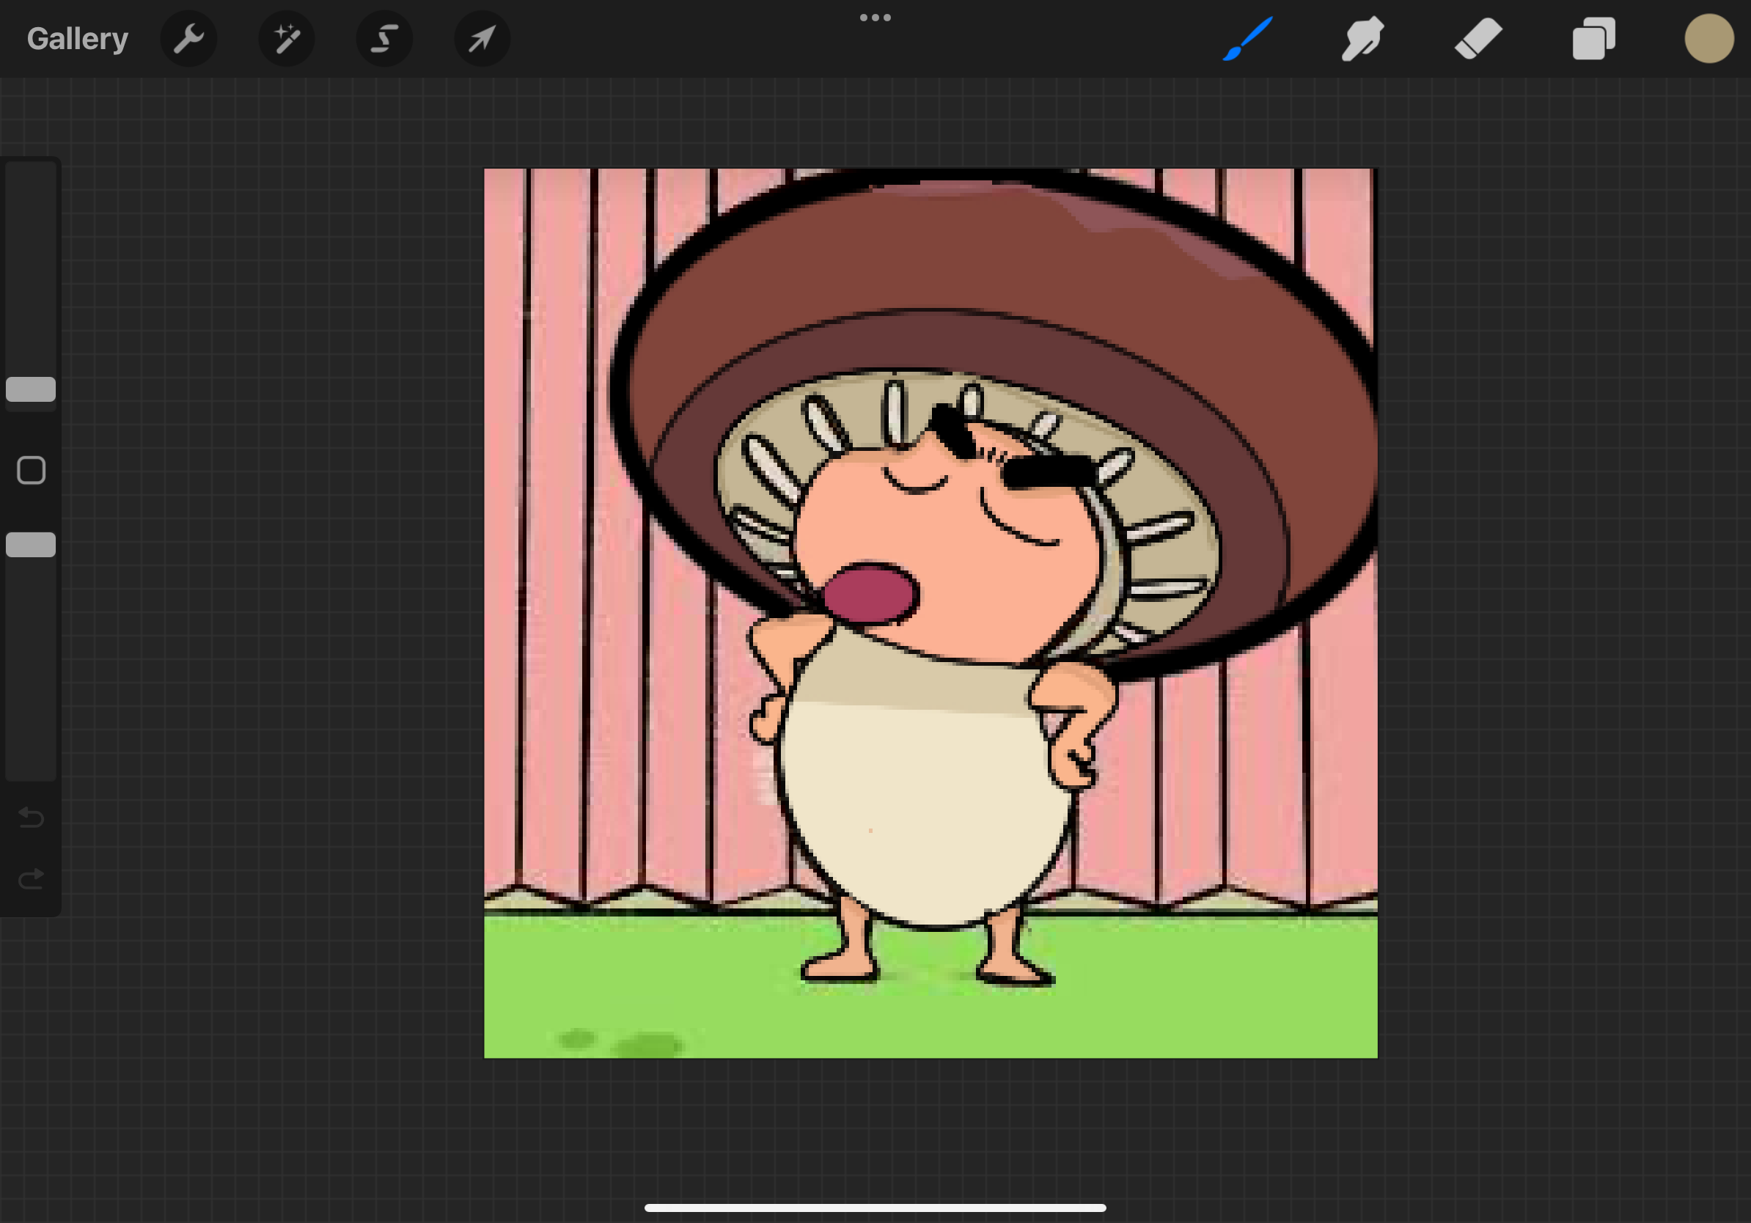Select the Brush tool
This screenshot has height=1223, width=1751.
(1248, 39)
